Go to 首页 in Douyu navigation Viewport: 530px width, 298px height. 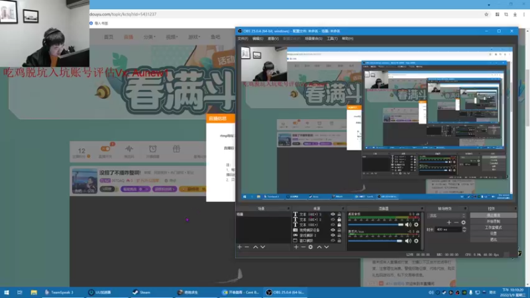[109, 37]
